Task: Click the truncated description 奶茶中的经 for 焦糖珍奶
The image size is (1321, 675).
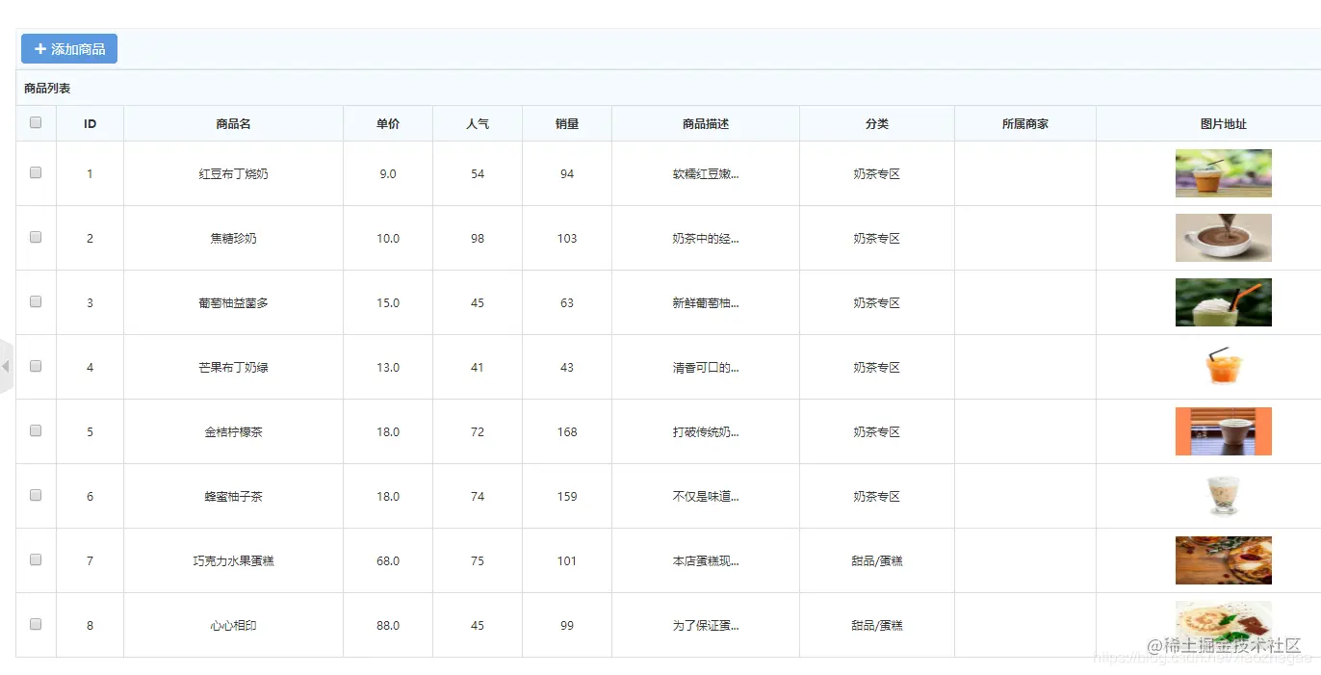Action: pyautogui.click(x=705, y=237)
